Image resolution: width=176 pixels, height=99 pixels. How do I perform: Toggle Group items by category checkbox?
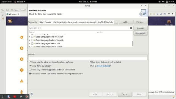[x=30, y=66]
